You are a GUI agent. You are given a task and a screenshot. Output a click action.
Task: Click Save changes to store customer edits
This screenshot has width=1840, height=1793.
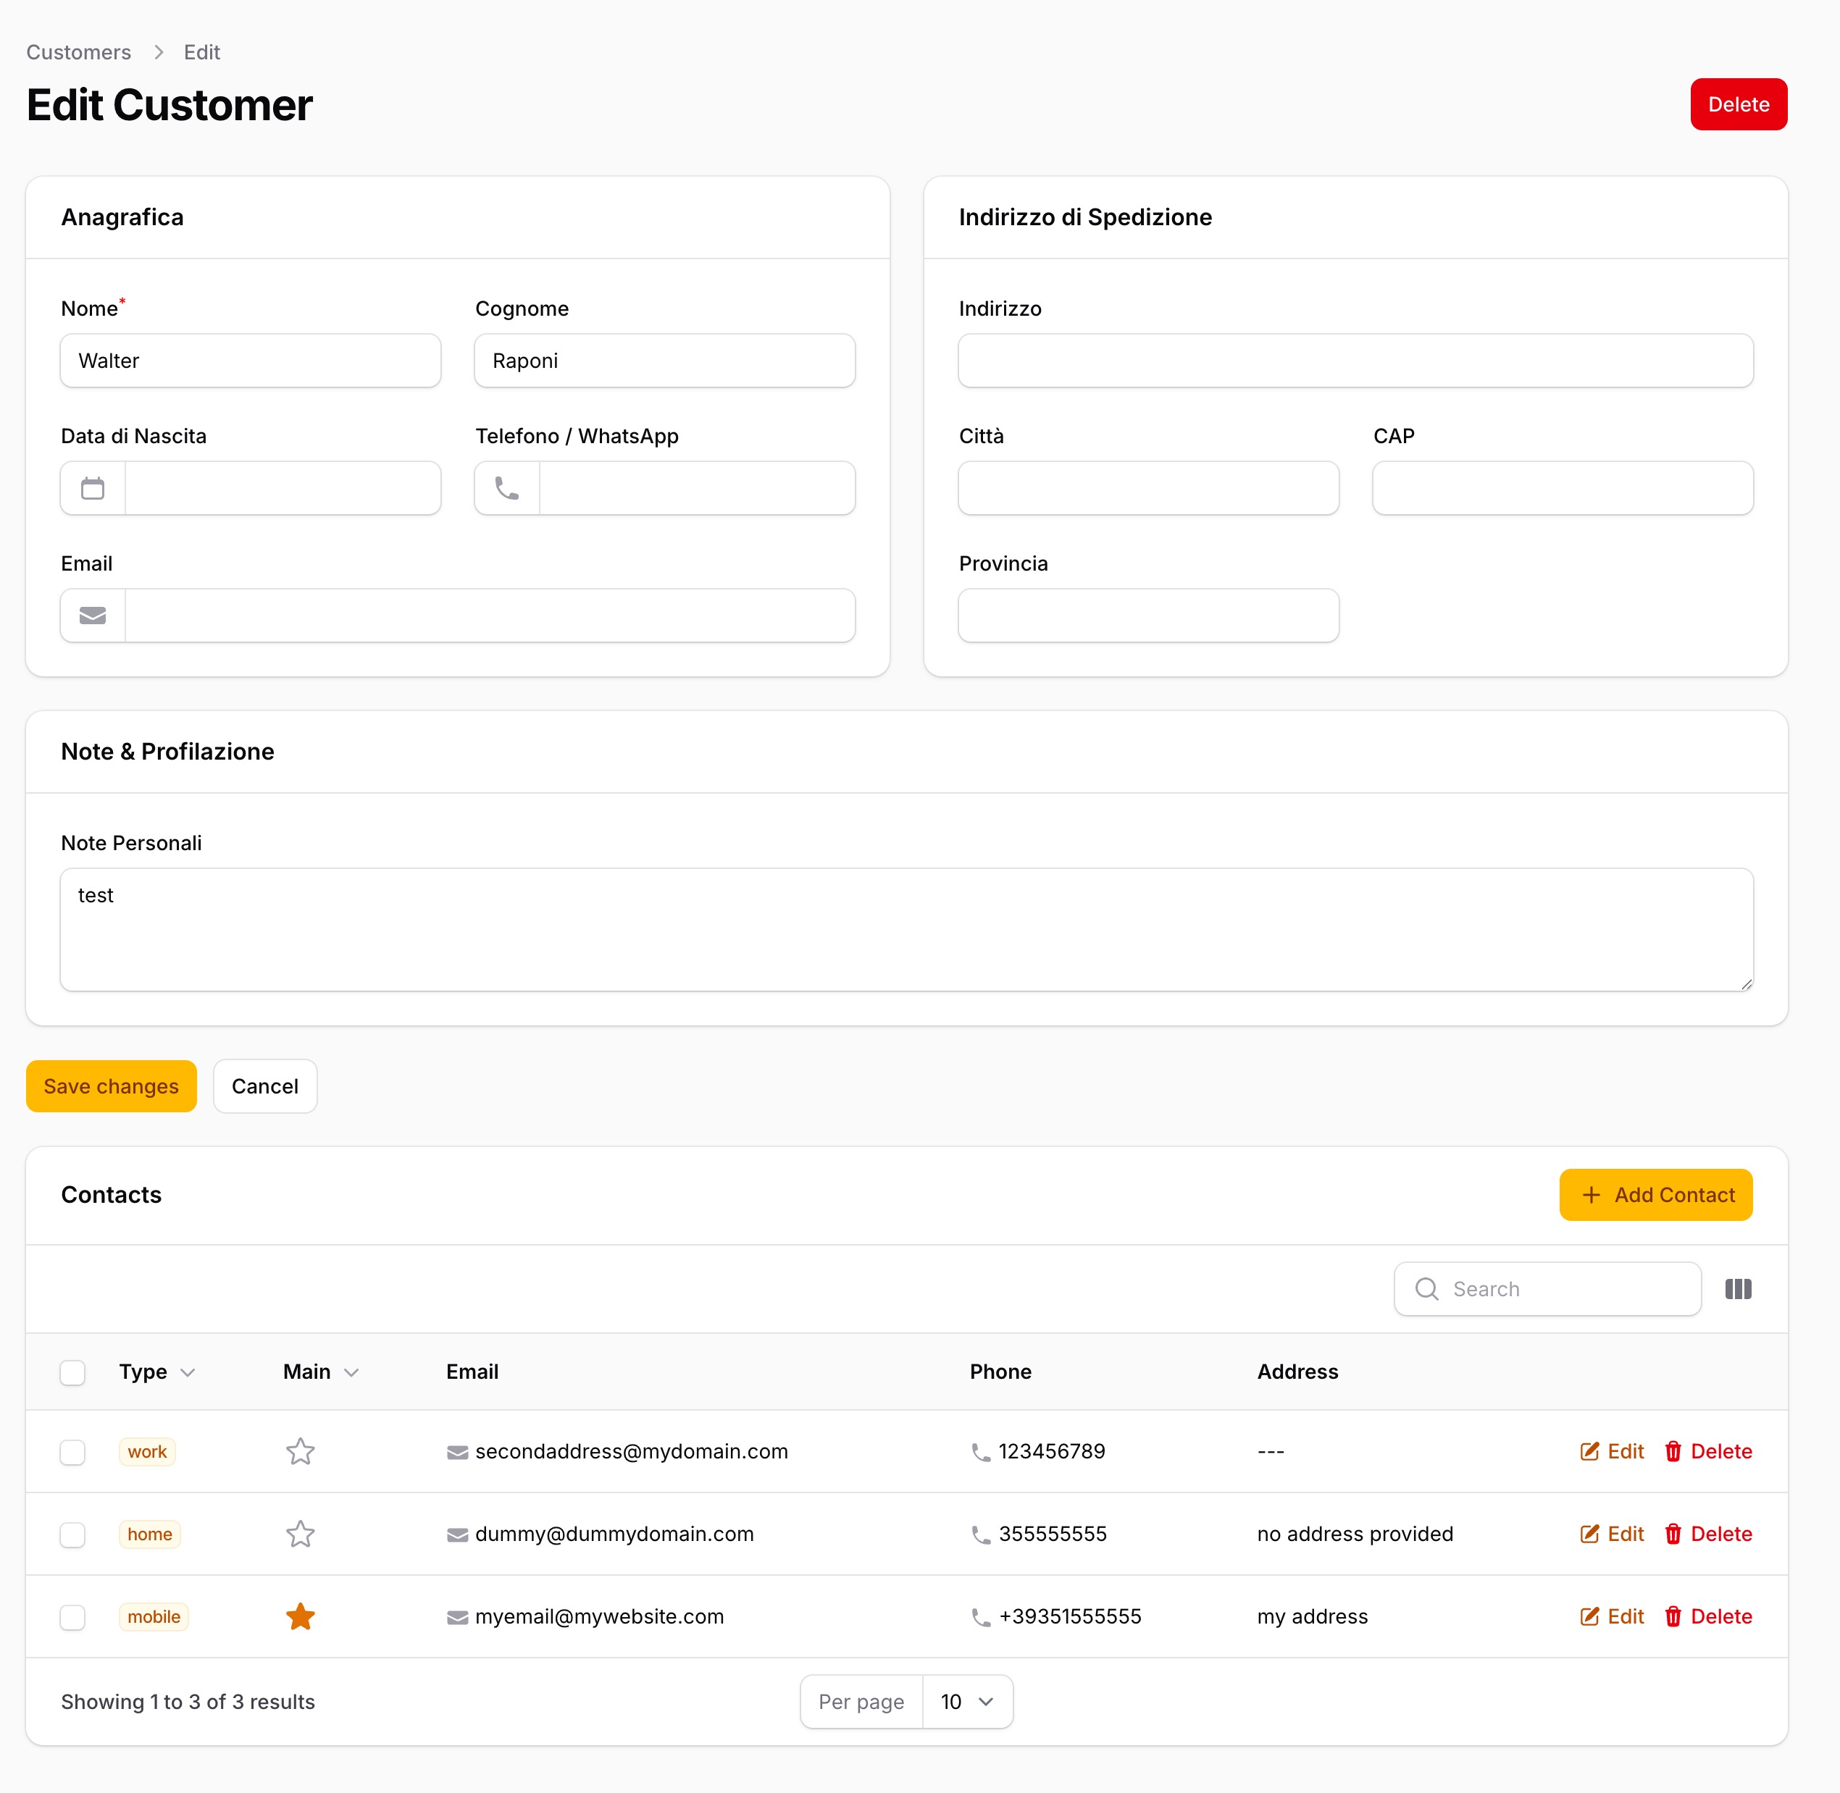pos(110,1086)
